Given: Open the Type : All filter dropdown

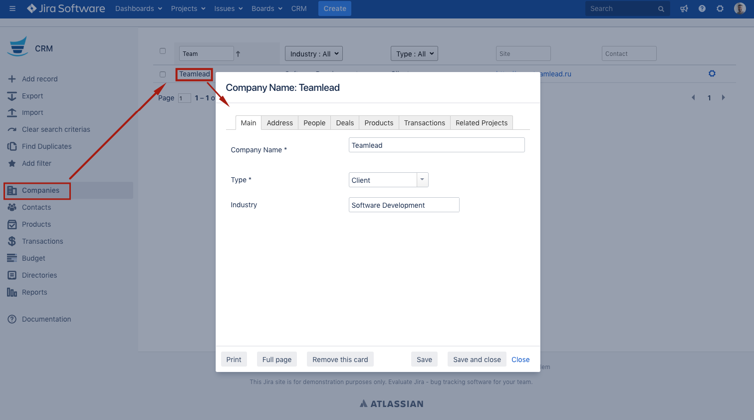Looking at the screenshot, I should 414,54.
